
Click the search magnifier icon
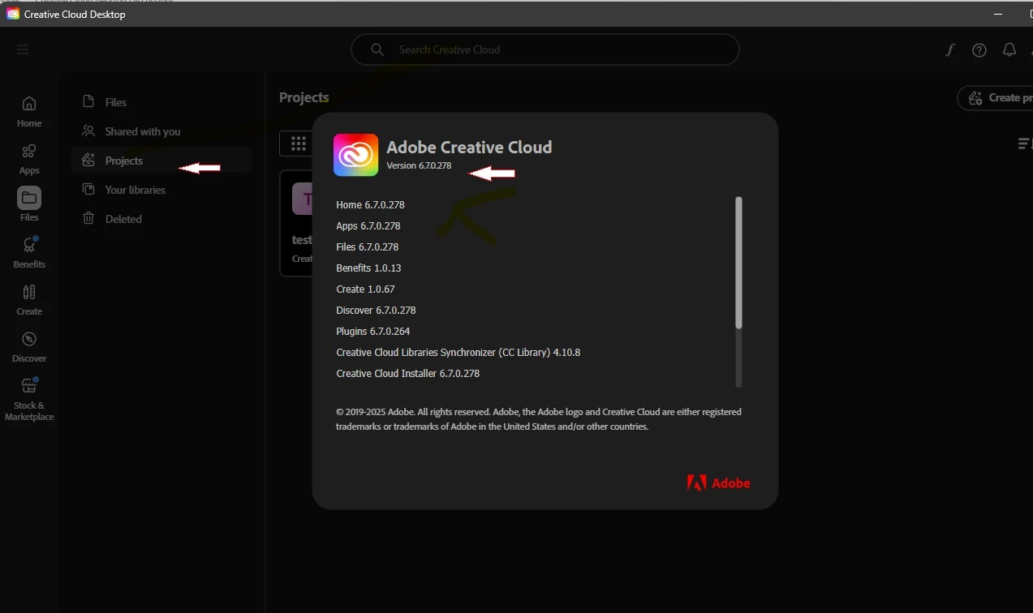(x=377, y=49)
